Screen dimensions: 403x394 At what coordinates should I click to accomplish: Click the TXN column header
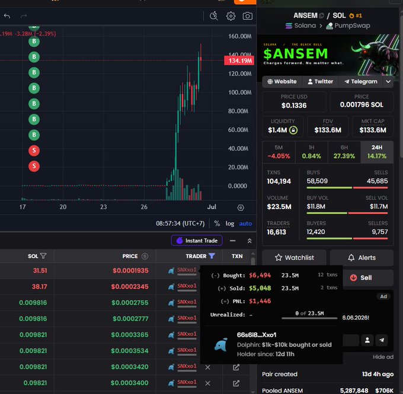pyautogui.click(x=237, y=256)
